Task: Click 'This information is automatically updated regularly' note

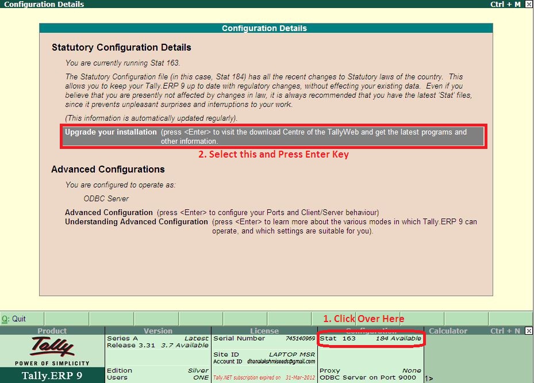Action: [151, 118]
